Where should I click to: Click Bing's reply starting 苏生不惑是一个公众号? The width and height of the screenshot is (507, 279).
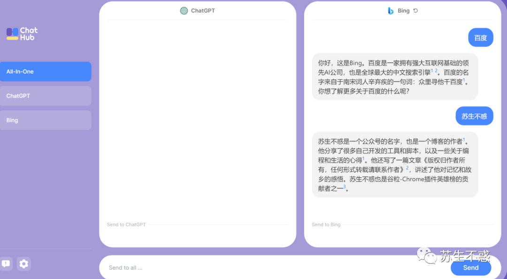pyautogui.click(x=395, y=165)
